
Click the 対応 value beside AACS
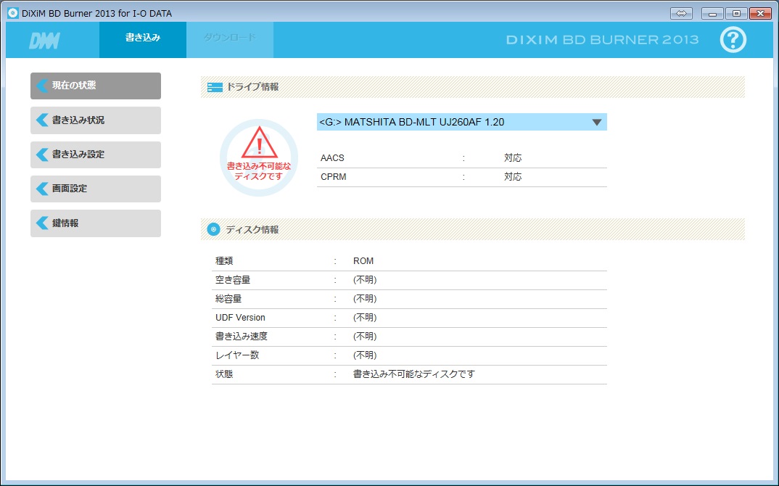[513, 158]
